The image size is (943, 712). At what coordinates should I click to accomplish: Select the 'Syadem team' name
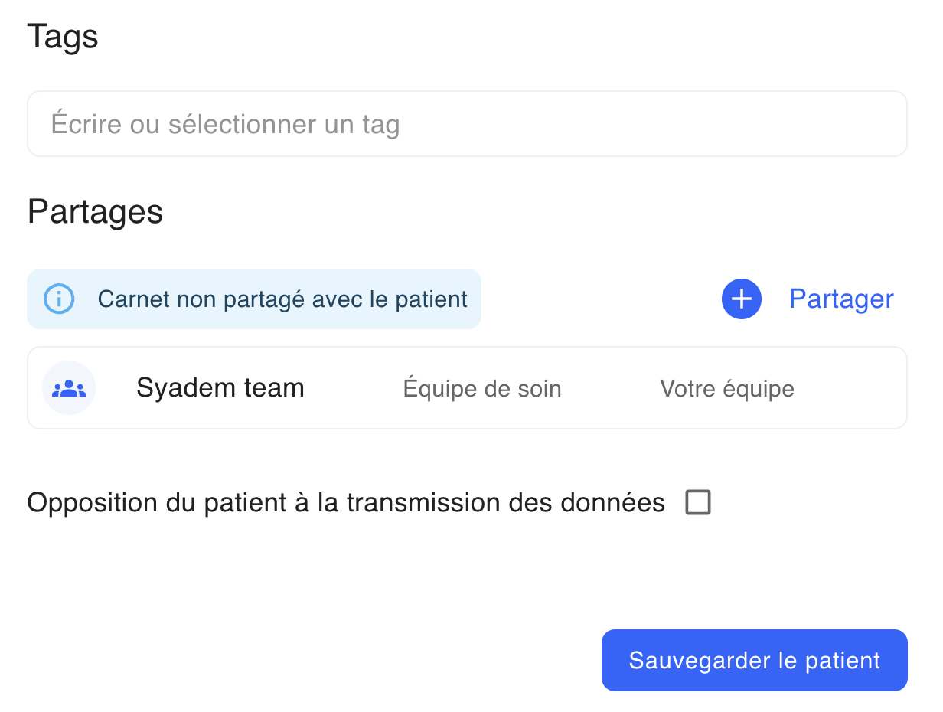(220, 388)
